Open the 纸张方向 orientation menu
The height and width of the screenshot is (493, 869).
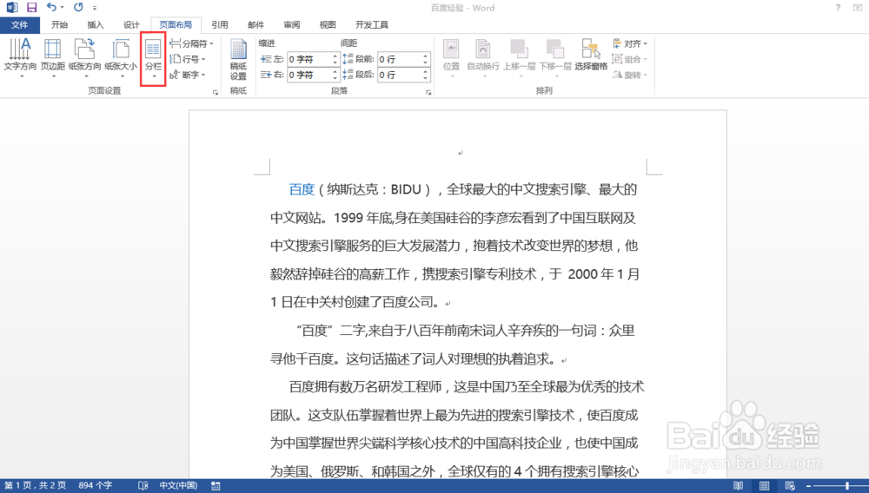tap(85, 57)
